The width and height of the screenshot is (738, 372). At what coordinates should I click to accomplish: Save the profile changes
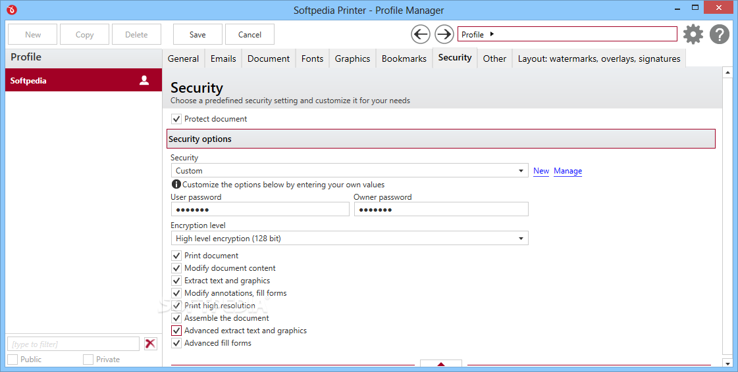198,34
